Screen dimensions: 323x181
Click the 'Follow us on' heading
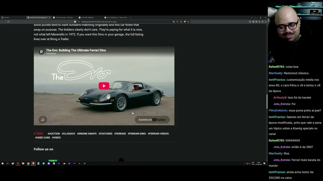point(43,149)
